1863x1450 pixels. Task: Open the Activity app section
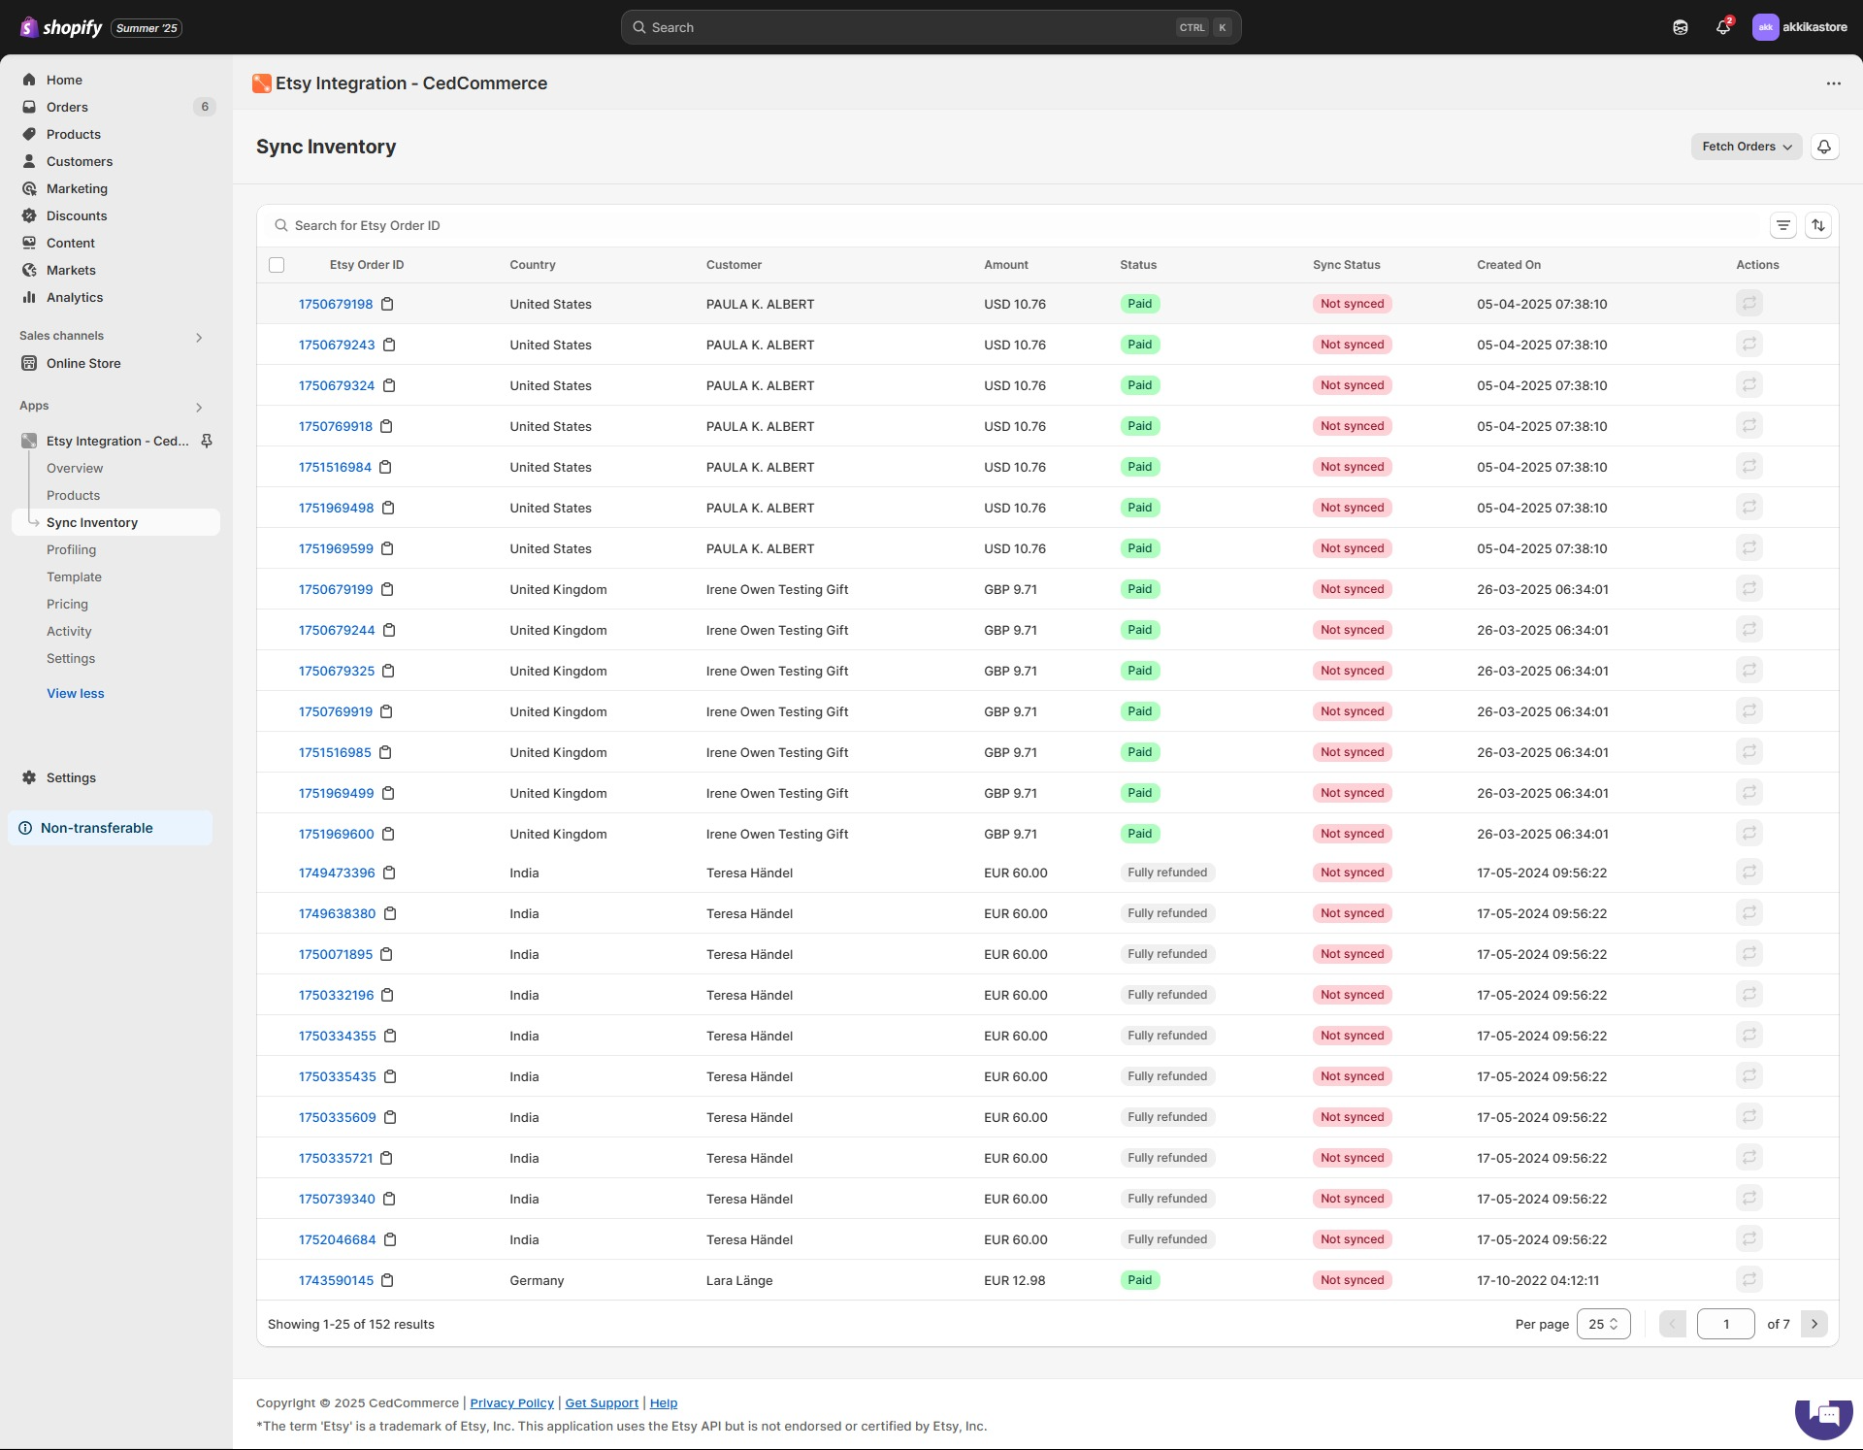[70, 631]
